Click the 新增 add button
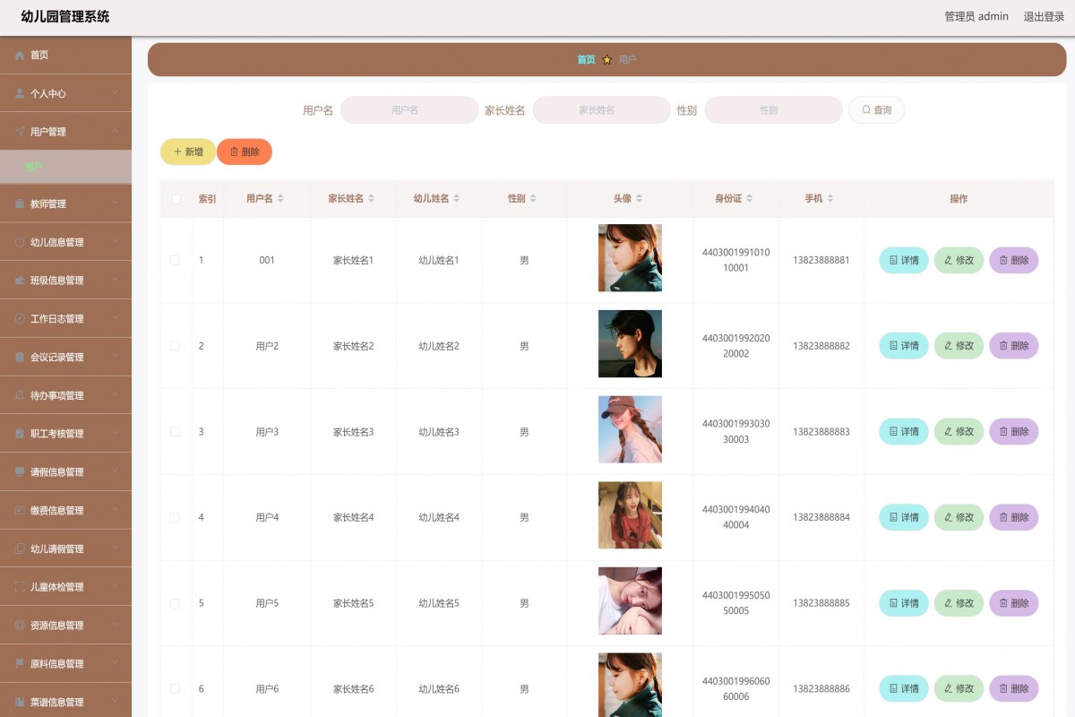Screen dimensions: 1075x717 [x=187, y=152]
